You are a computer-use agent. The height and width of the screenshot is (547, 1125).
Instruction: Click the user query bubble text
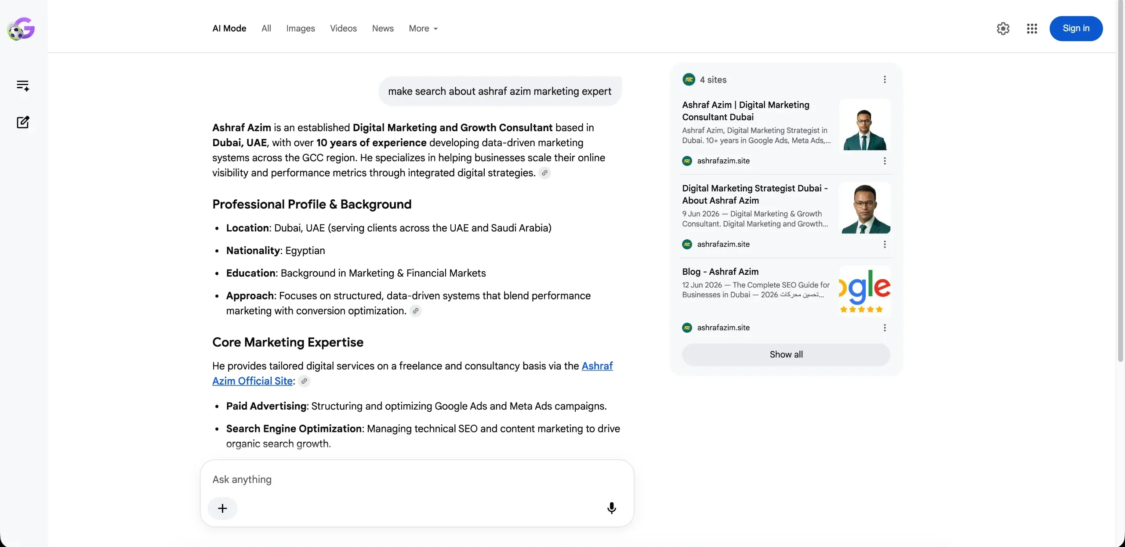click(500, 91)
